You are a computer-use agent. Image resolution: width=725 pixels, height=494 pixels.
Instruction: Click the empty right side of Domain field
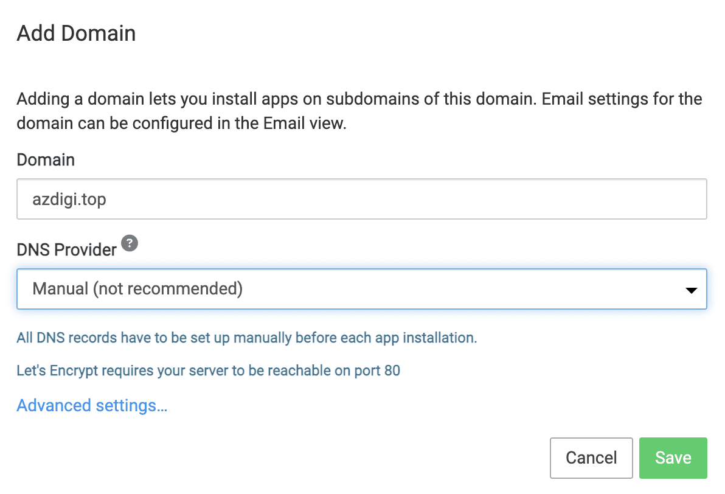pyautogui.click(x=547, y=199)
